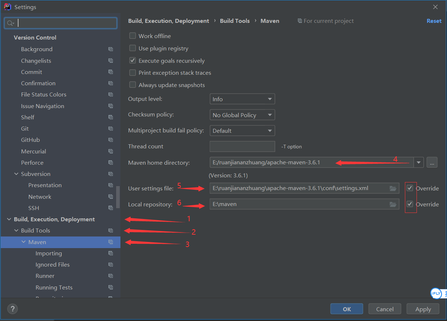Viewport: 447px width, 321px height.
Task: Open the Output level dropdown
Action: point(242,99)
